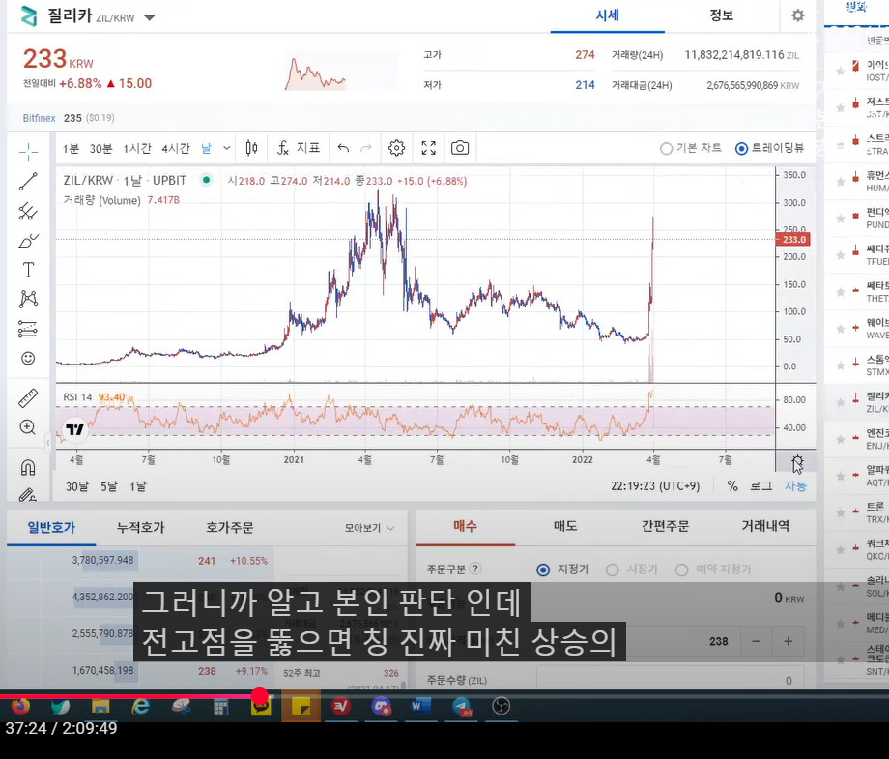Set chart interval to 1분
Viewport: 889px width, 759px height.
pos(71,149)
